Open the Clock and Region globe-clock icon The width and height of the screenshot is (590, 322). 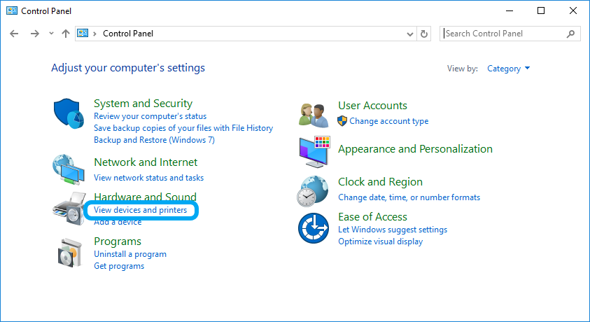point(312,191)
